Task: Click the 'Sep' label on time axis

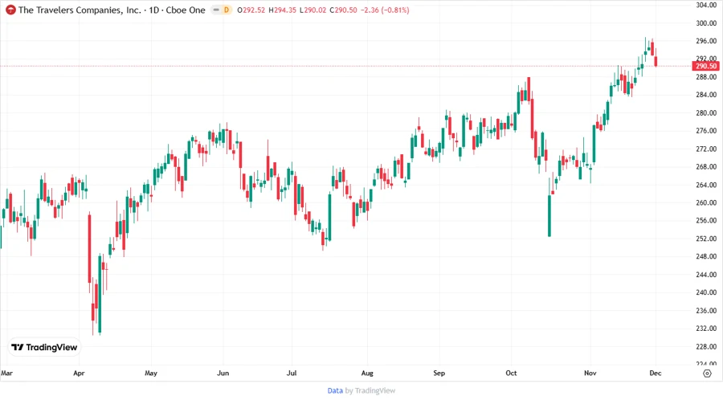Action: tap(439, 373)
